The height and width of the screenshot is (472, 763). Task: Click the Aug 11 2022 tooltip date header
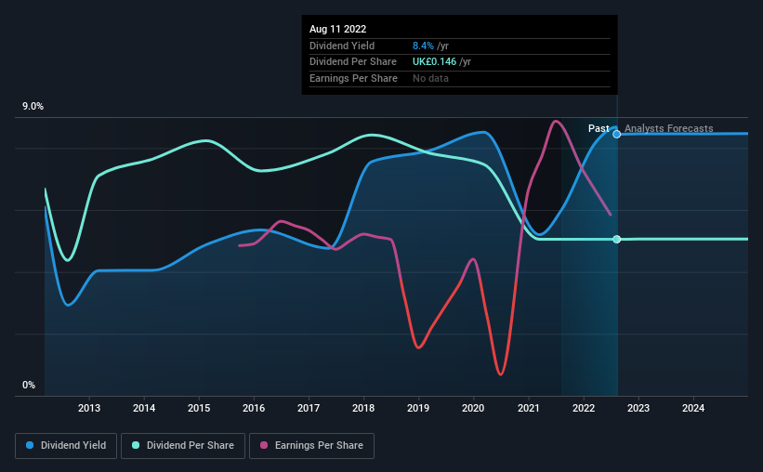337,29
